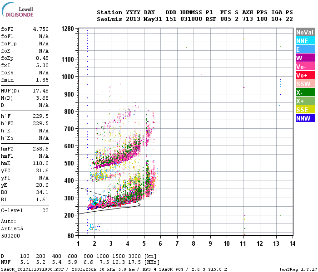Click the M(D) value 3.68

tap(42, 98)
